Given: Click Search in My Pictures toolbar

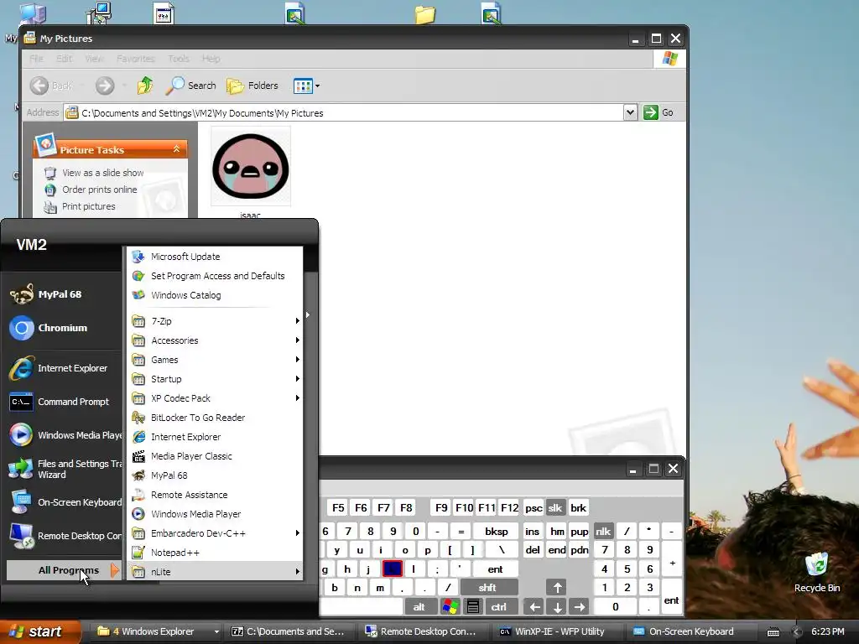Looking at the screenshot, I should [191, 86].
